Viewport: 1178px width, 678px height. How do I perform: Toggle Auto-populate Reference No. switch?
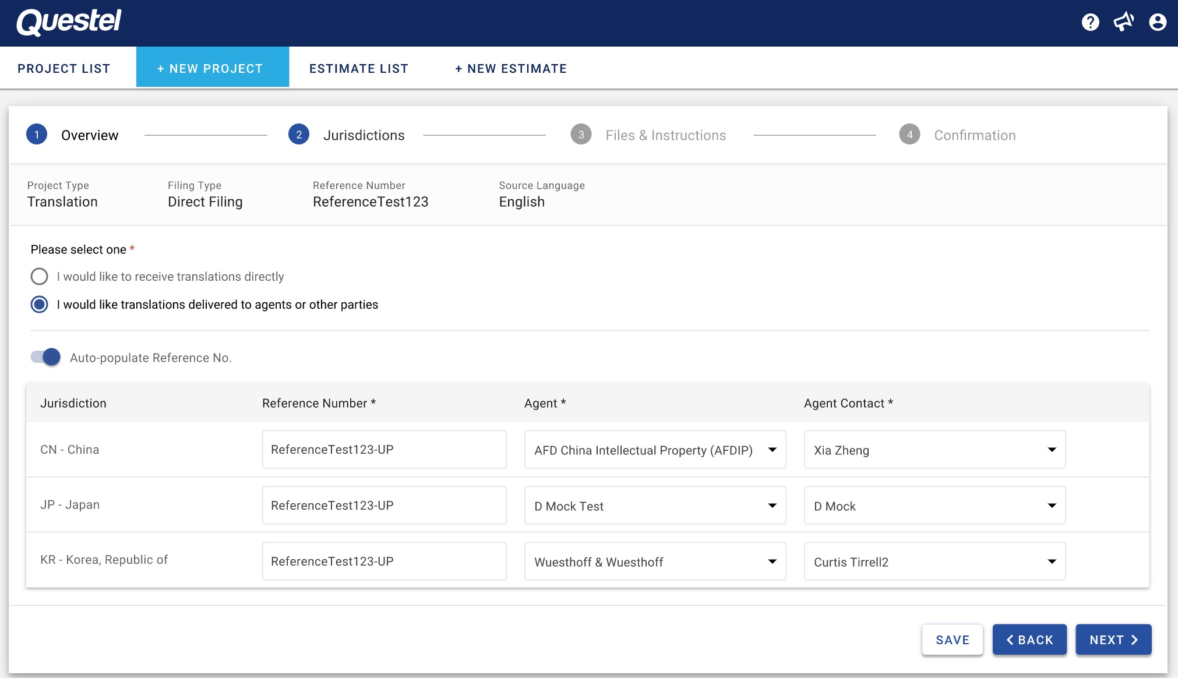pyautogui.click(x=46, y=357)
